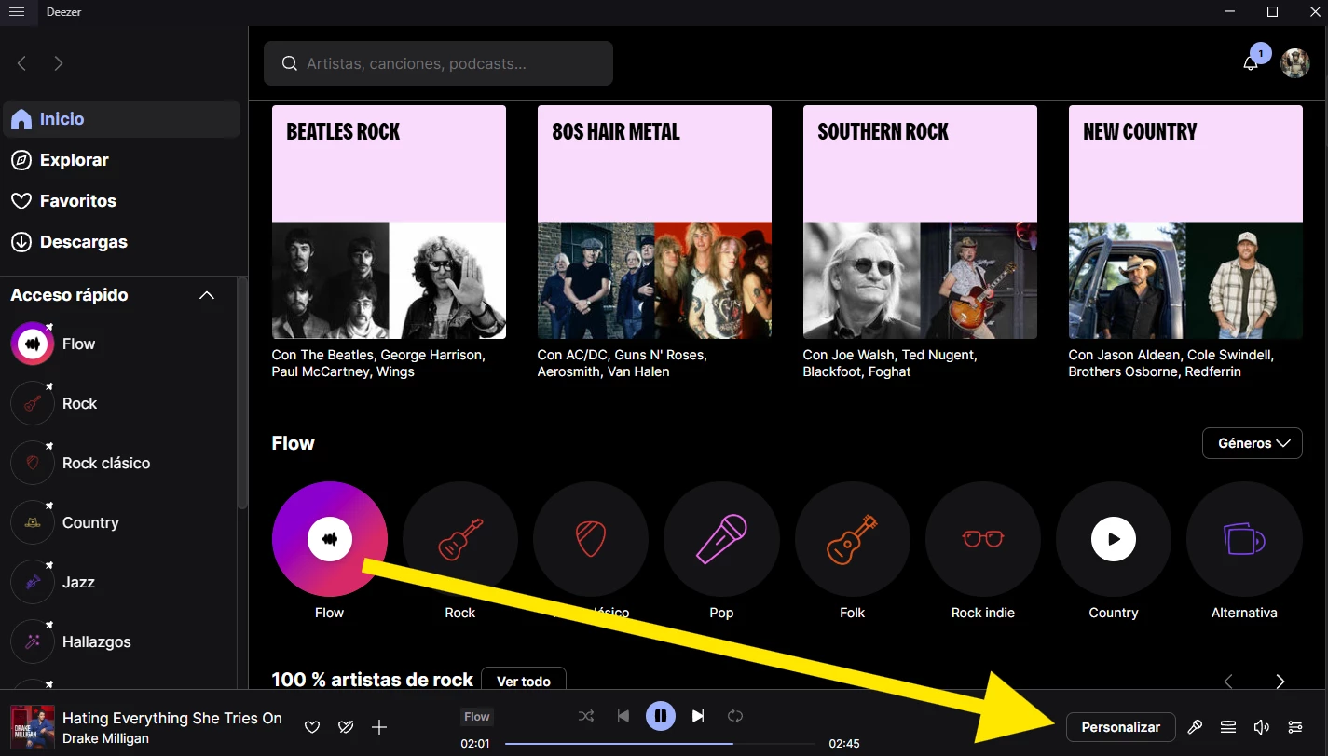Click the total time 02:45
Screen dimensions: 1328x756
tap(844, 744)
